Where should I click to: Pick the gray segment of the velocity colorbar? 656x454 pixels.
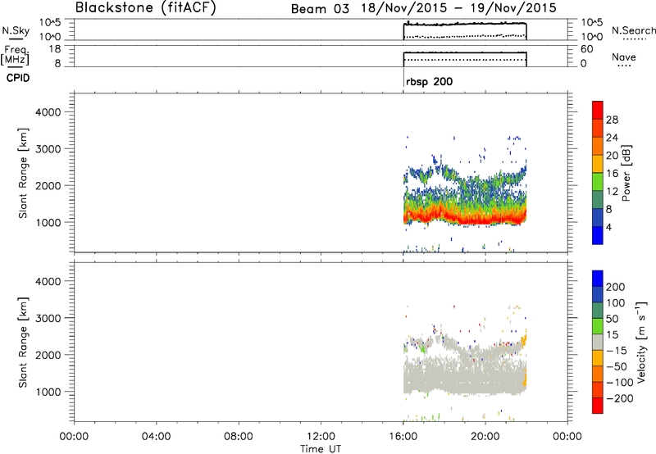598,342
